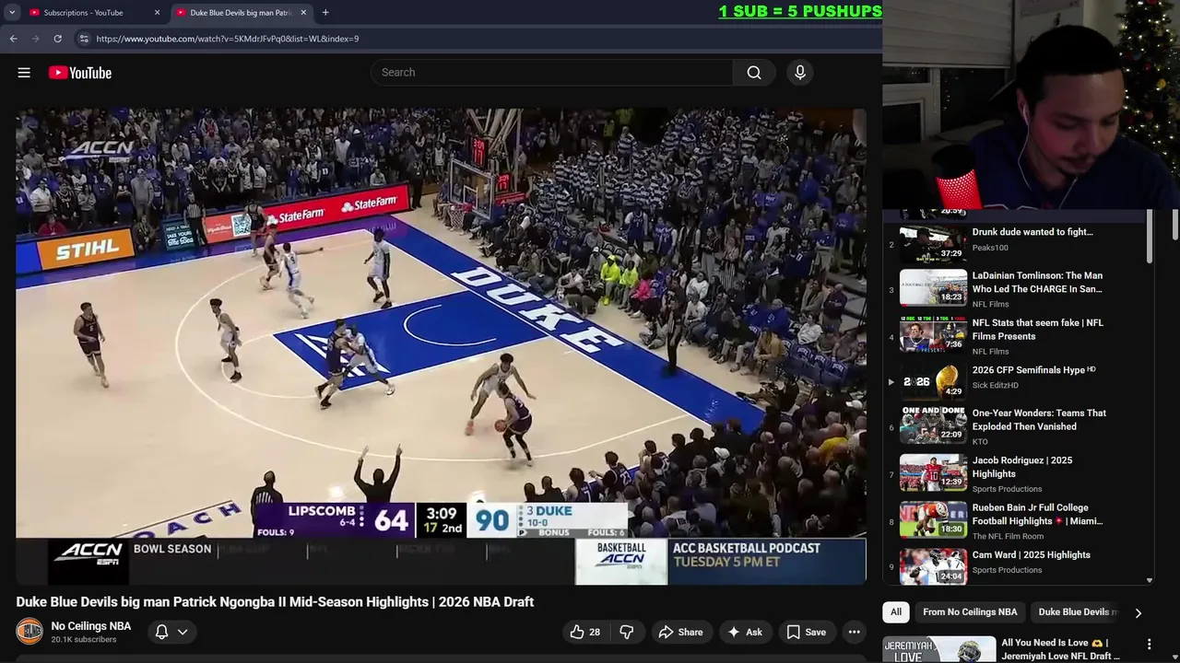Open a new browser tab
Viewport: 1180px width, 663px height.
tap(325, 13)
